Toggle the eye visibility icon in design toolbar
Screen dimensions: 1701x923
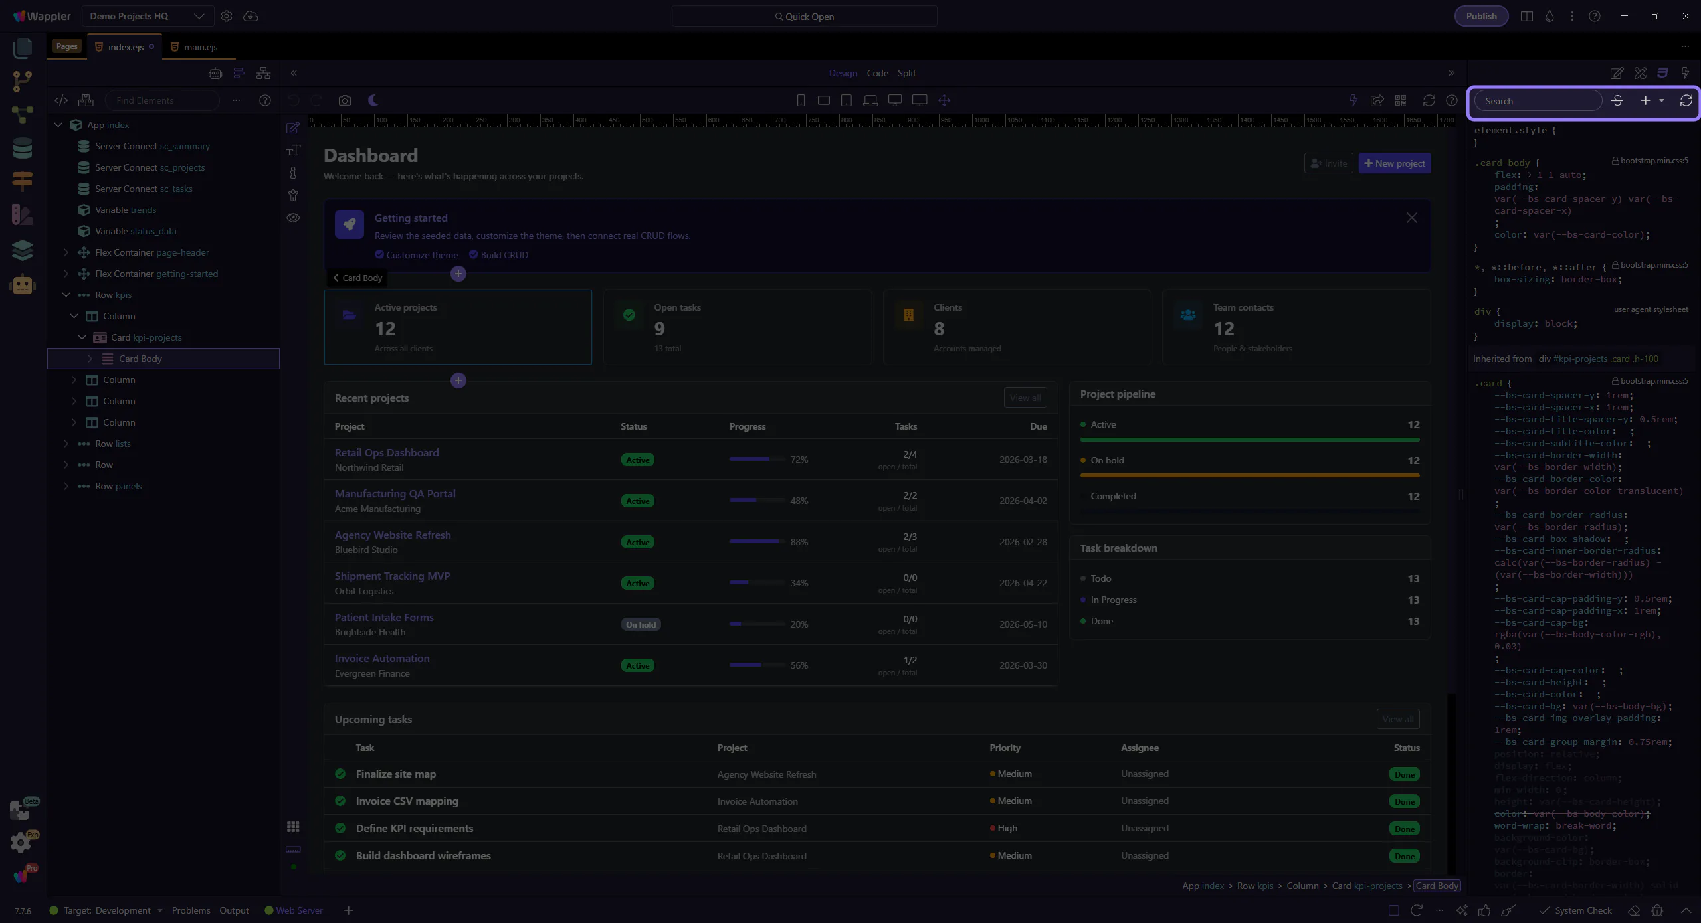pyautogui.click(x=293, y=218)
